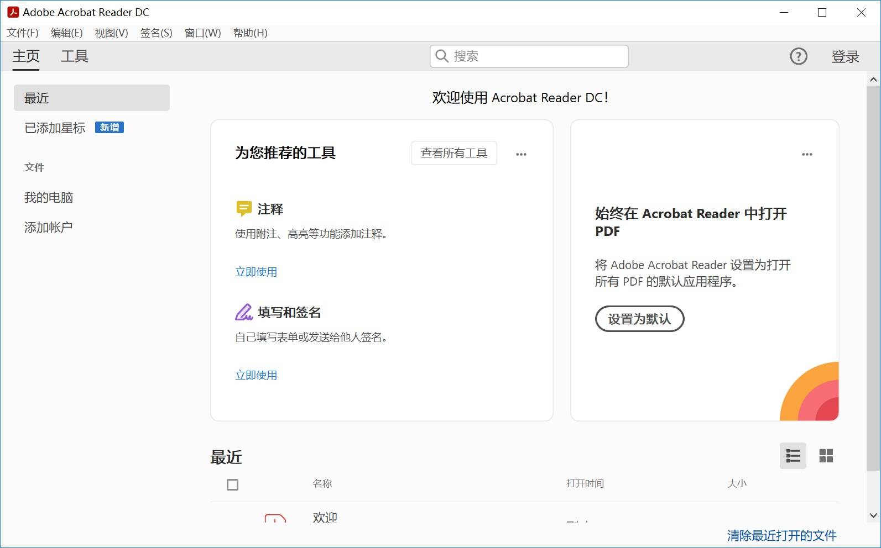Viewport: 881px width, 548px height.
Task: Toggle the select-all checkbox in recent list
Action: (x=232, y=484)
